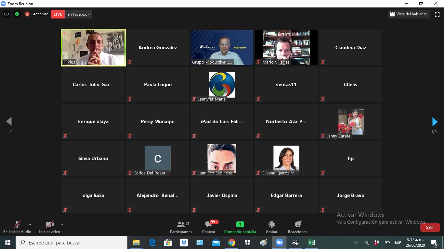Click Compartir pantalla button
The image size is (444, 249).
pyautogui.click(x=240, y=227)
